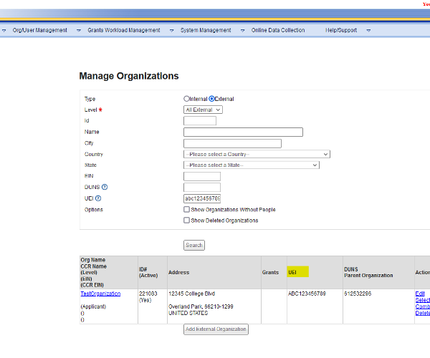Click the UEI help question-mark icon
This screenshot has height=358, width=430.
point(98,198)
